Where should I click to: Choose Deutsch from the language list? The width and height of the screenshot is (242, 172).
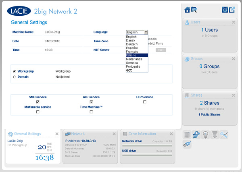137,44
